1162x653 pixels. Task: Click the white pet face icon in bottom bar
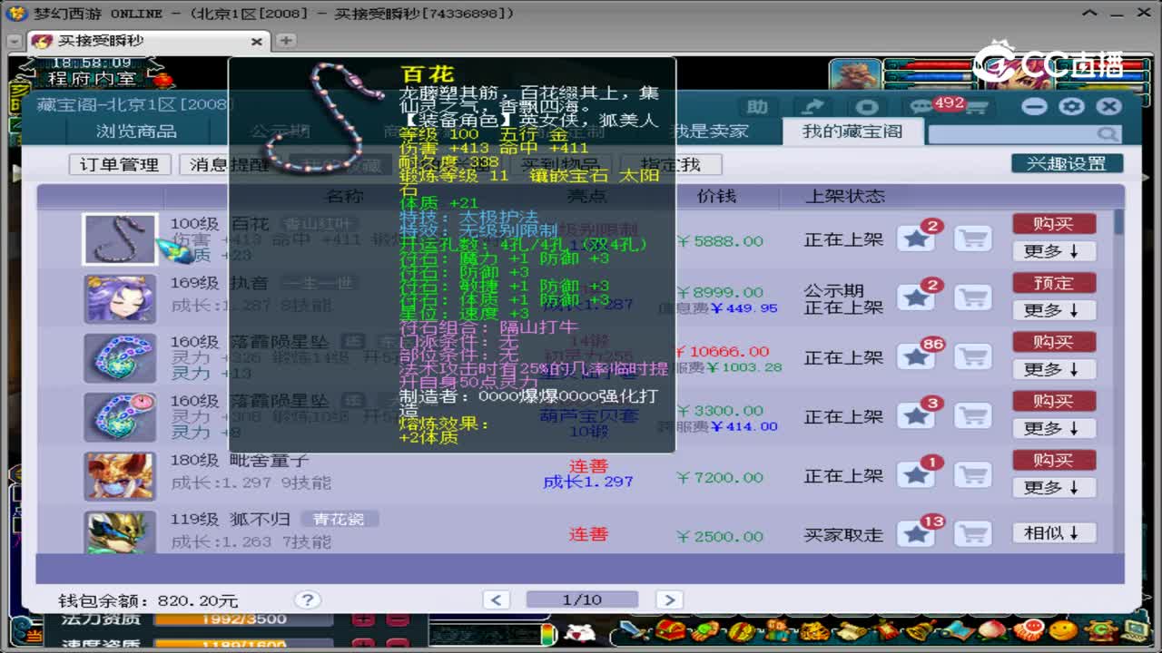[x=578, y=632]
